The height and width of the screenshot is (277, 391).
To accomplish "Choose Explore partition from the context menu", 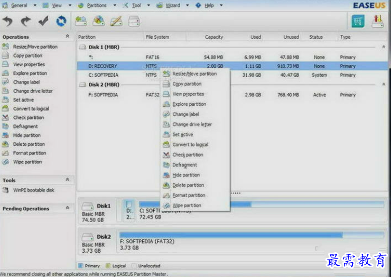I will point(194,104).
